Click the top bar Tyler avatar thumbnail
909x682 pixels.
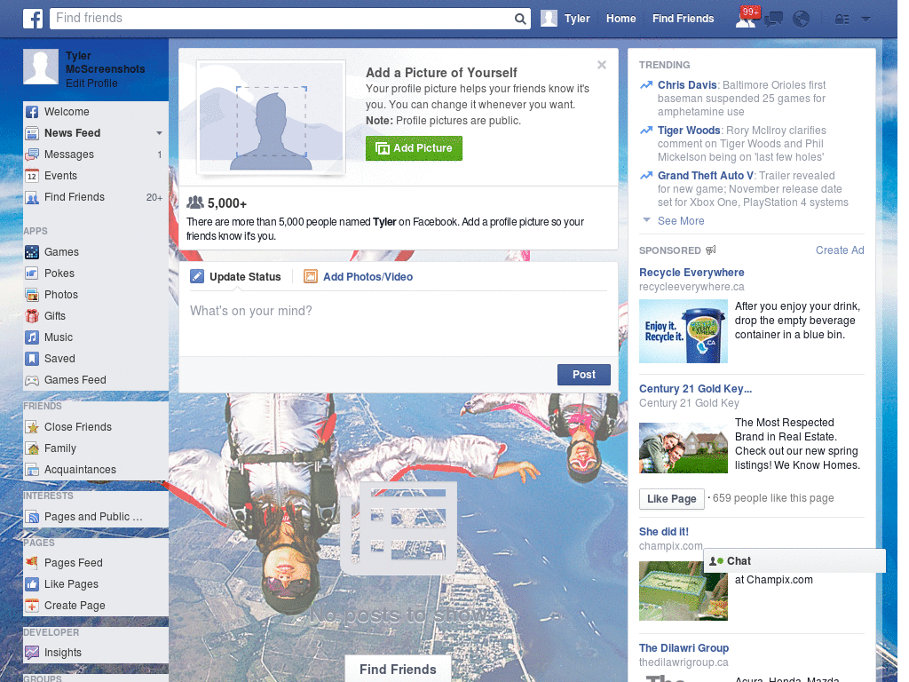click(x=549, y=19)
